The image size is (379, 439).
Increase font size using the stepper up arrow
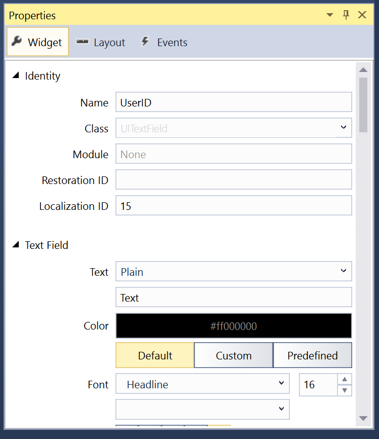click(345, 379)
